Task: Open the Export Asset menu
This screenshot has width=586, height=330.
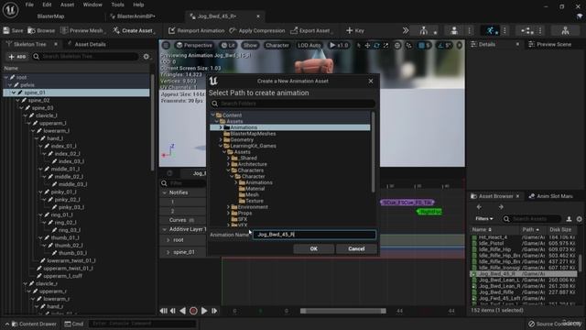Action: [x=311, y=30]
